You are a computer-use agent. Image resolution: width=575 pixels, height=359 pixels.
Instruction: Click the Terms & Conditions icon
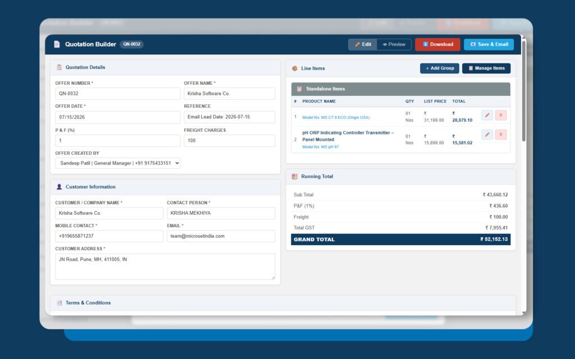point(59,303)
